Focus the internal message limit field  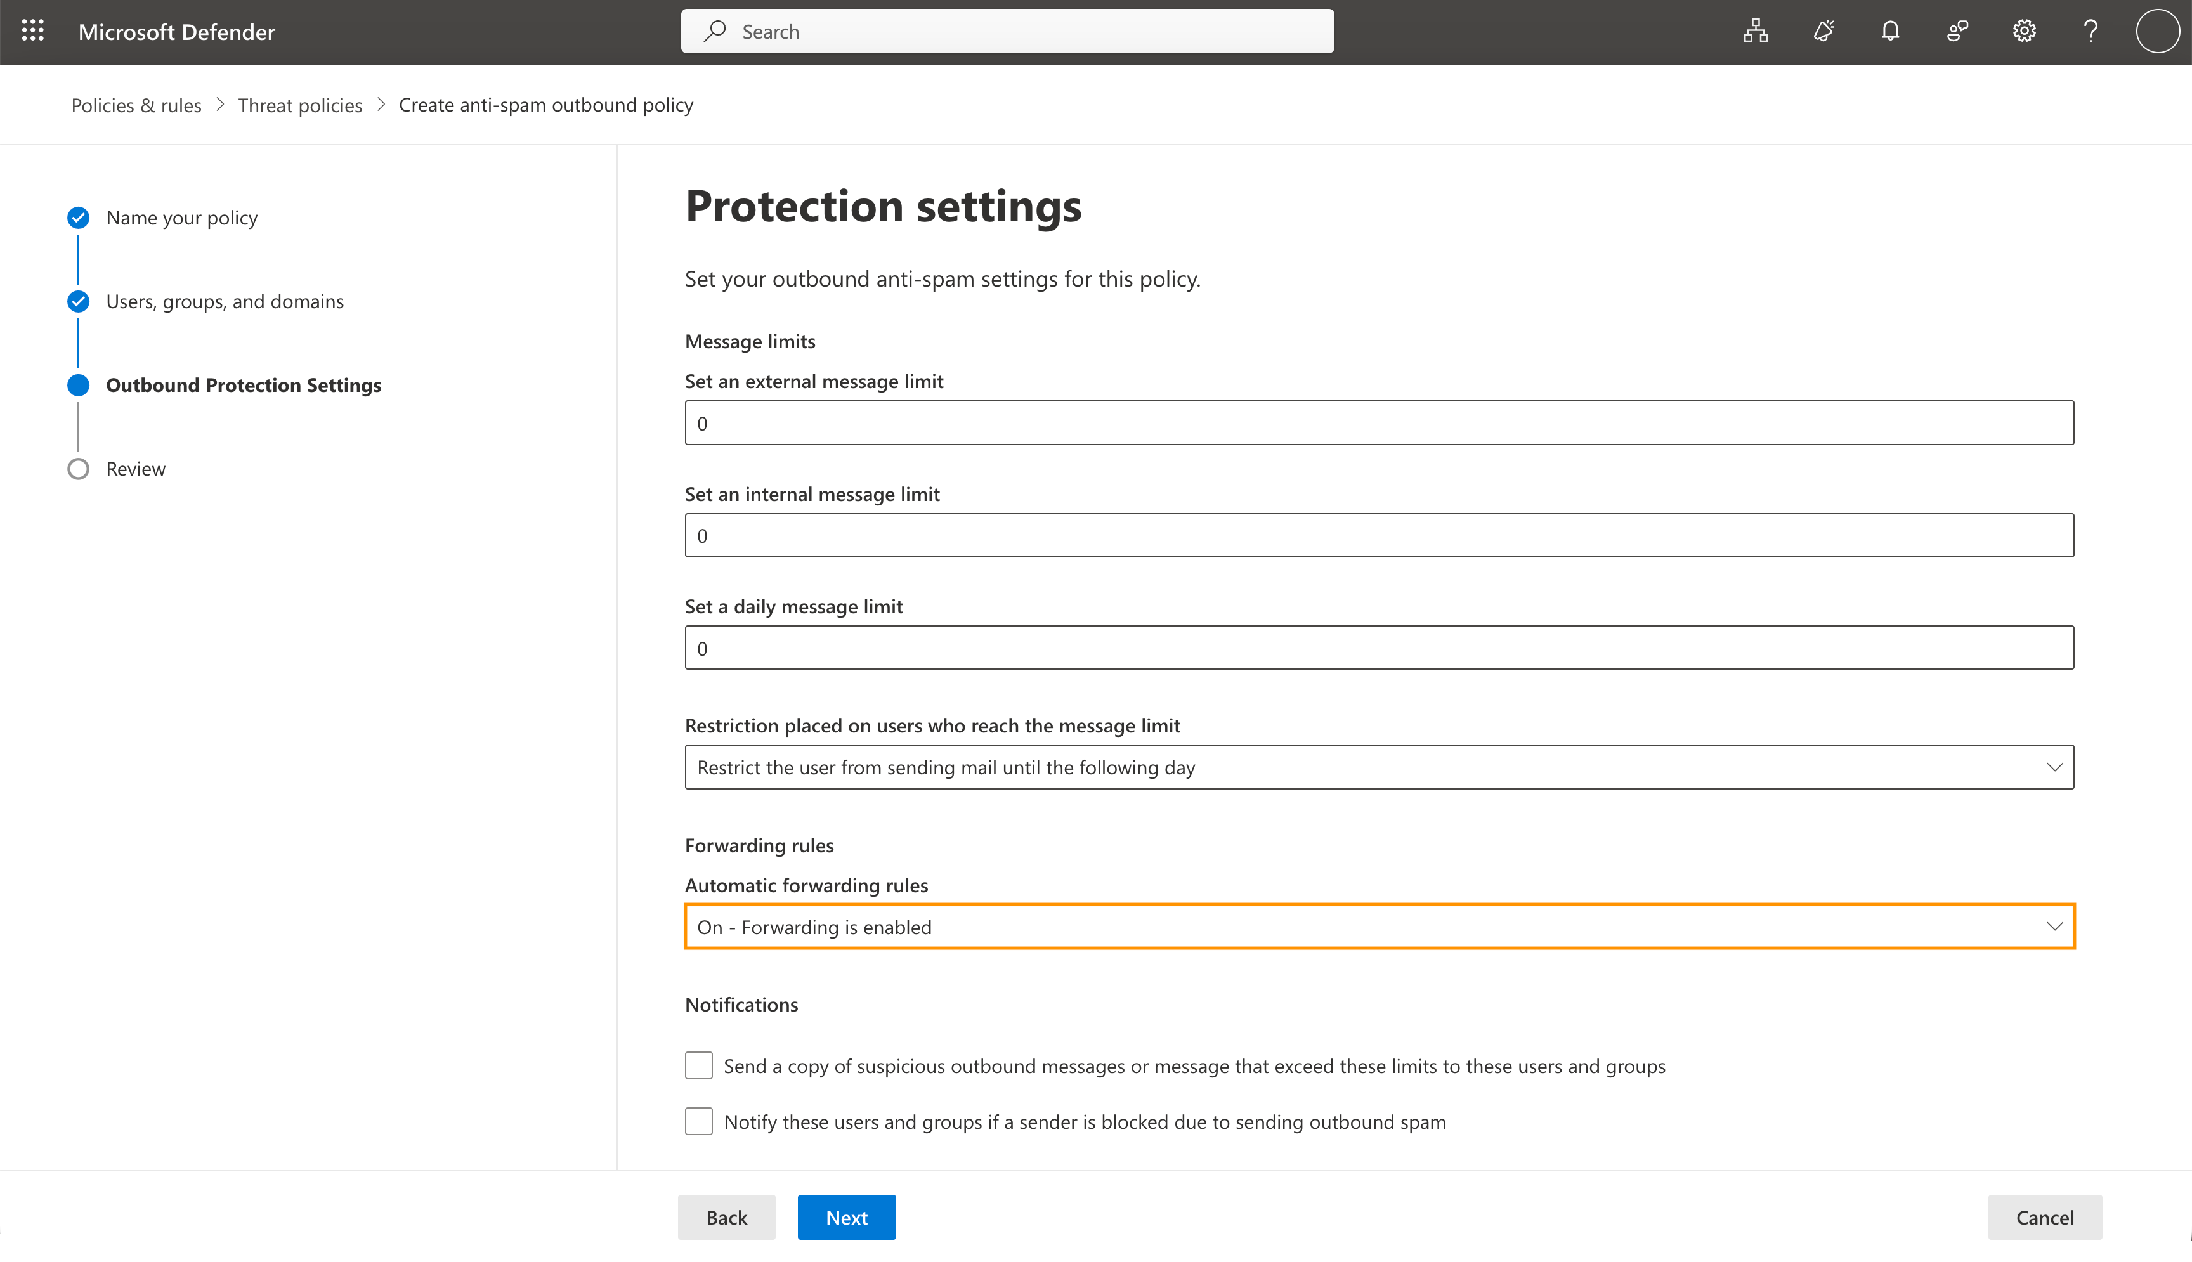tap(1379, 536)
